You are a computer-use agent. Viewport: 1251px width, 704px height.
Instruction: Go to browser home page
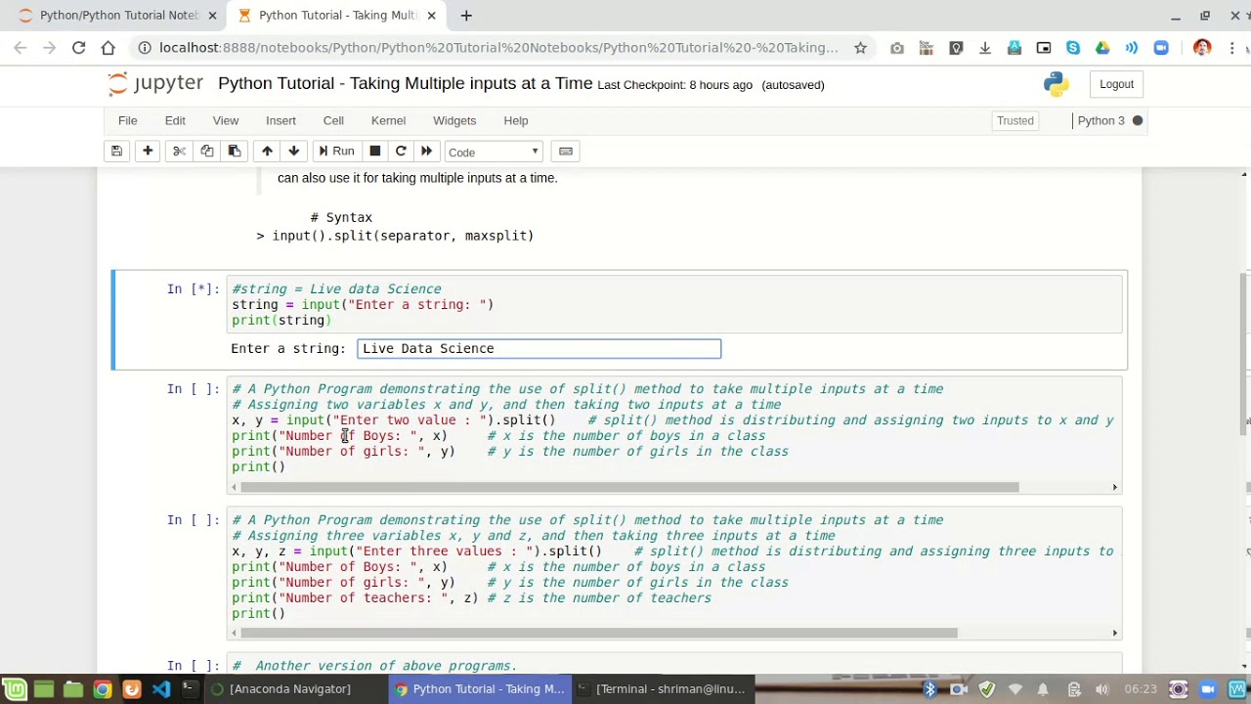[108, 48]
